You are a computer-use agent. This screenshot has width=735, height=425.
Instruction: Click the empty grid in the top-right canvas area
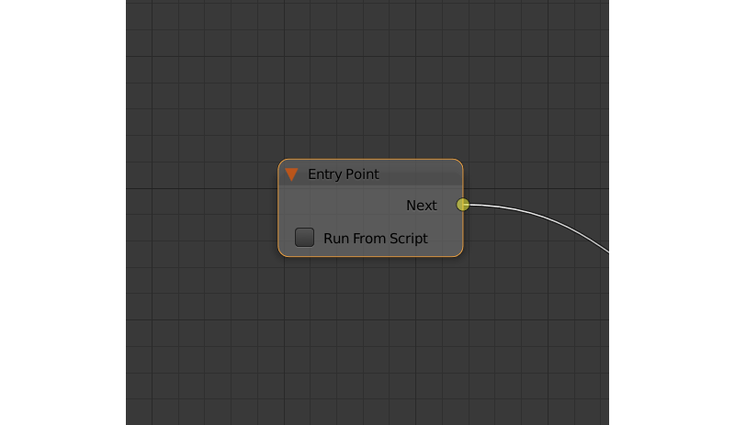(x=551, y=55)
